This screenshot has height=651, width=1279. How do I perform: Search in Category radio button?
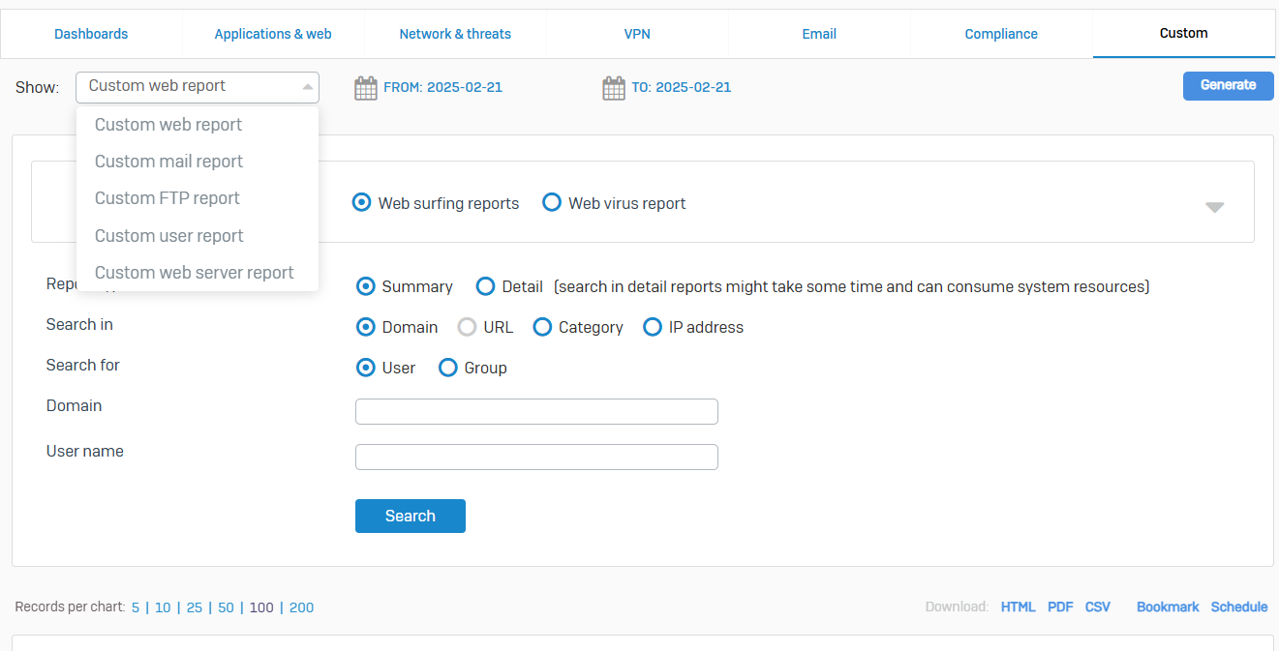(x=542, y=327)
